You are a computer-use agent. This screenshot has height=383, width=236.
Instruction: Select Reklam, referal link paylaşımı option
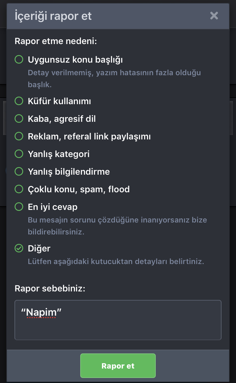tap(19, 136)
